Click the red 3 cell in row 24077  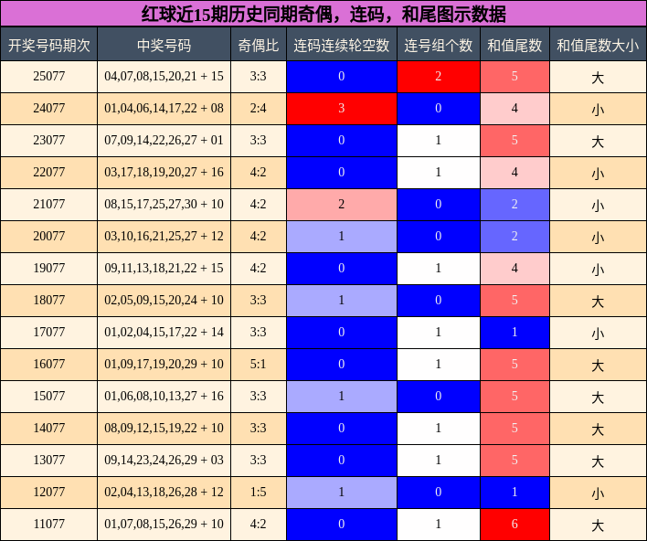pos(342,109)
